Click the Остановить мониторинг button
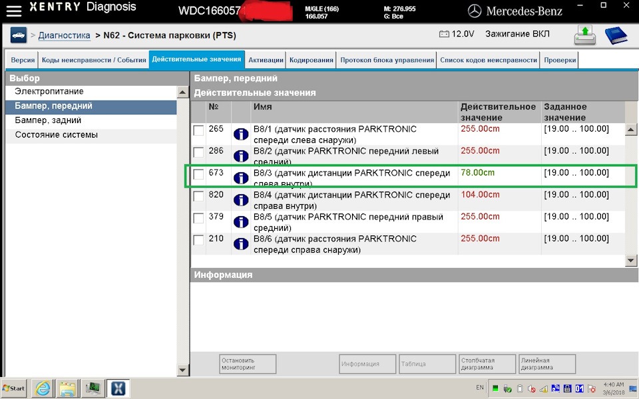This screenshot has height=399, width=639. click(x=248, y=364)
